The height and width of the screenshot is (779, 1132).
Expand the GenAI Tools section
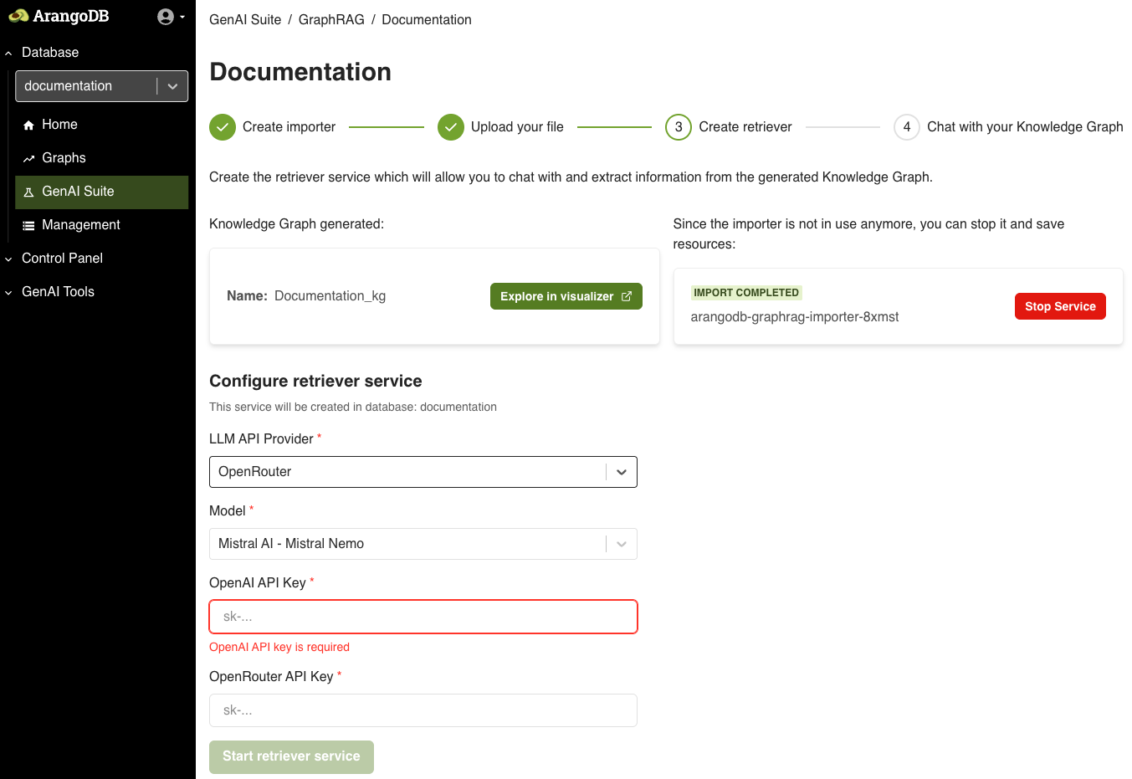[8, 292]
